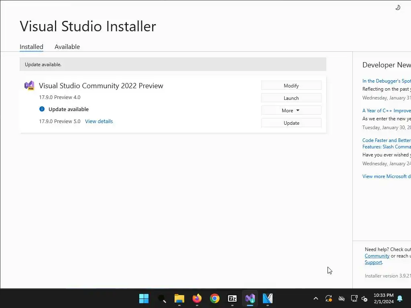The image size is (411, 308).
Task: Open 'Code Faster and Better' news link
Action: (387, 143)
